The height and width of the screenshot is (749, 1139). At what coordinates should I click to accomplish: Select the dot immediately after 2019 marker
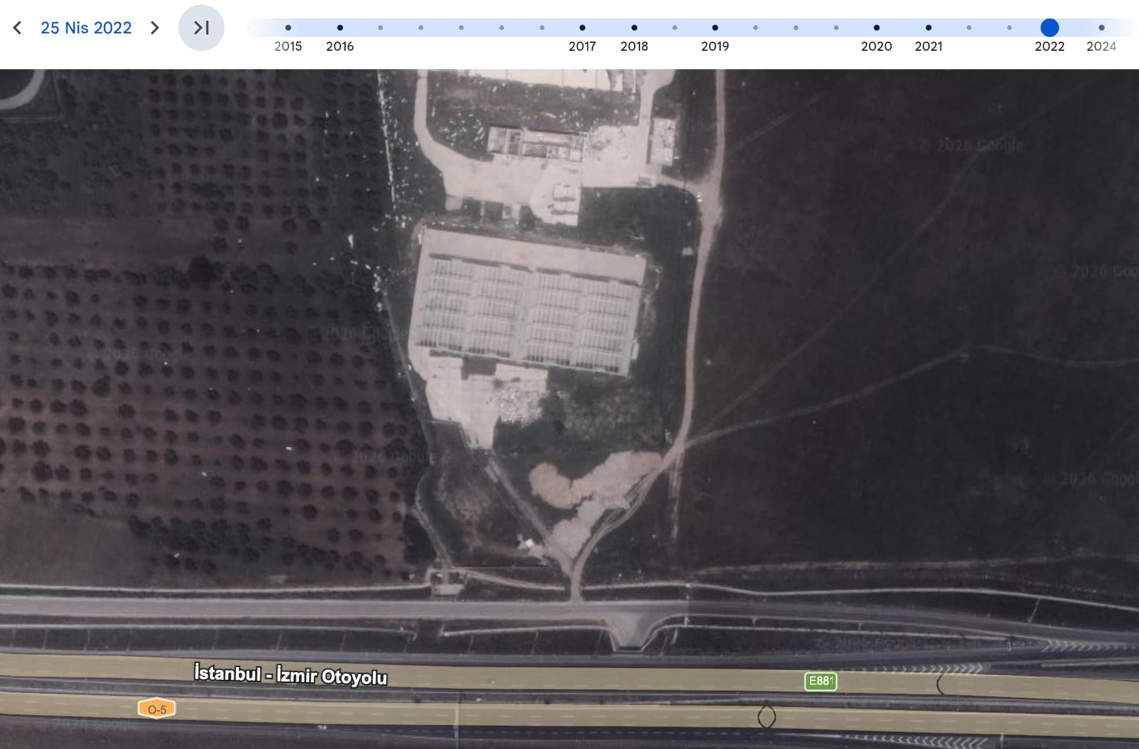(x=755, y=28)
